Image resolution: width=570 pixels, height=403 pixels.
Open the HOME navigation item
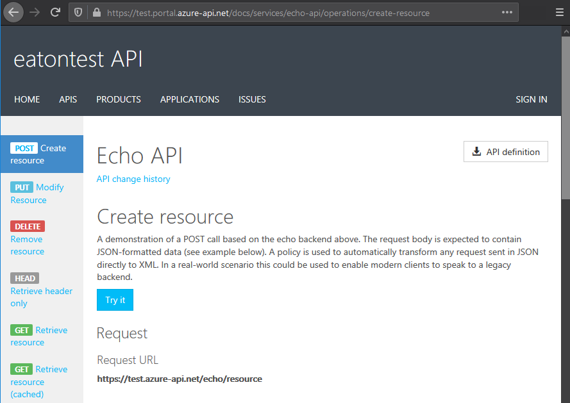(x=27, y=99)
